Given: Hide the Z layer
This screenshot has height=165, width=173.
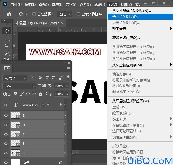Looking at the screenshot, I should tap(6, 115).
